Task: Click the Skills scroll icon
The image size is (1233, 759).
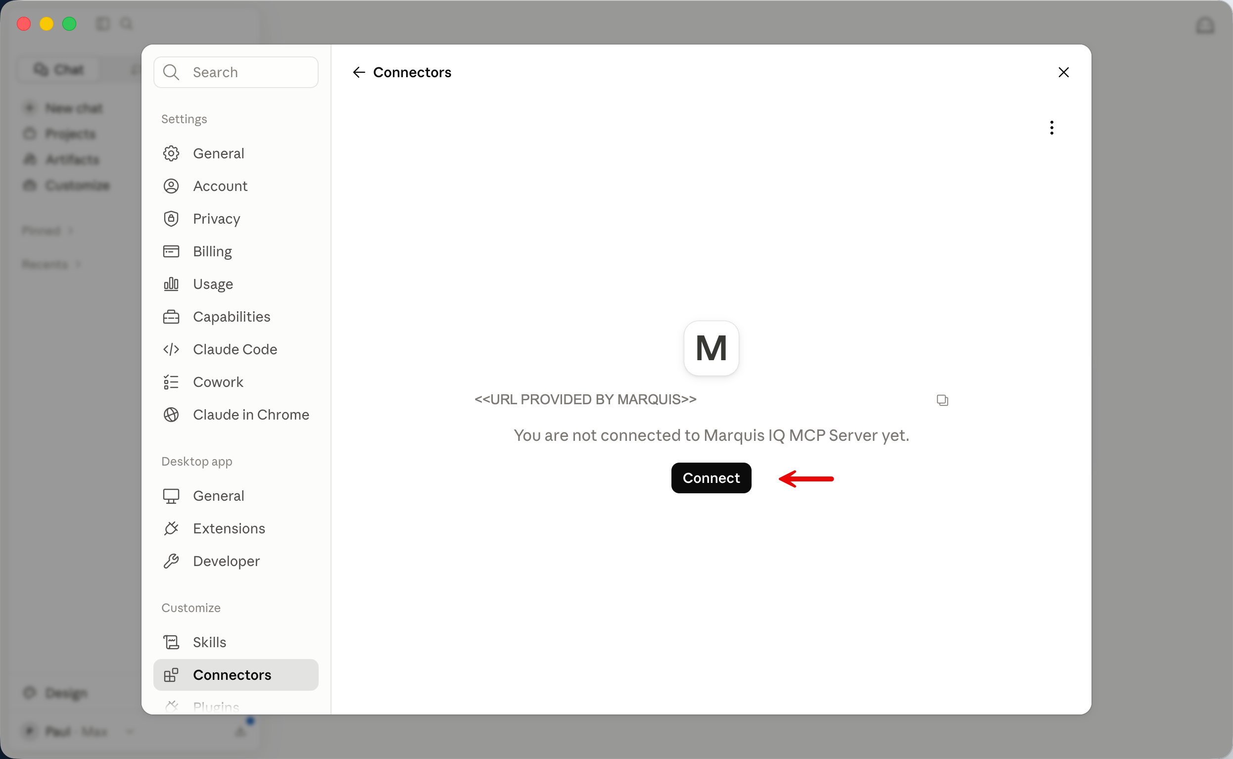Action: [171, 643]
